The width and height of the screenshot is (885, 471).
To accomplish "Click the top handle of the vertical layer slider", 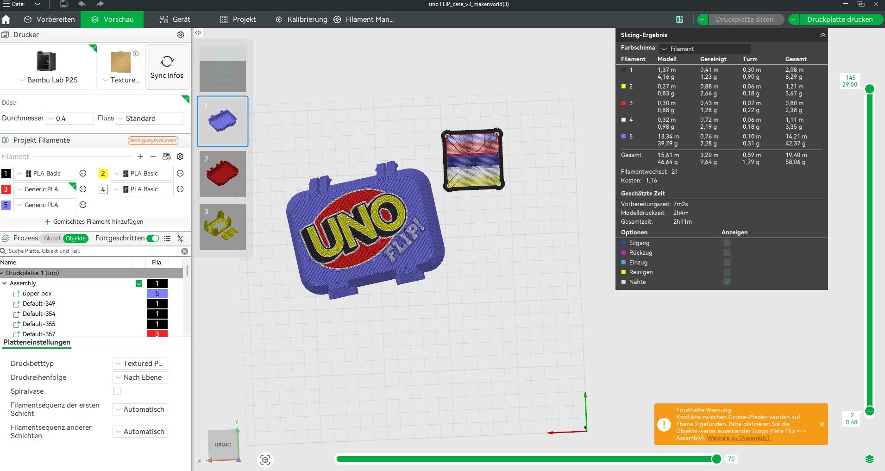I will pyautogui.click(x=869, y=89).
